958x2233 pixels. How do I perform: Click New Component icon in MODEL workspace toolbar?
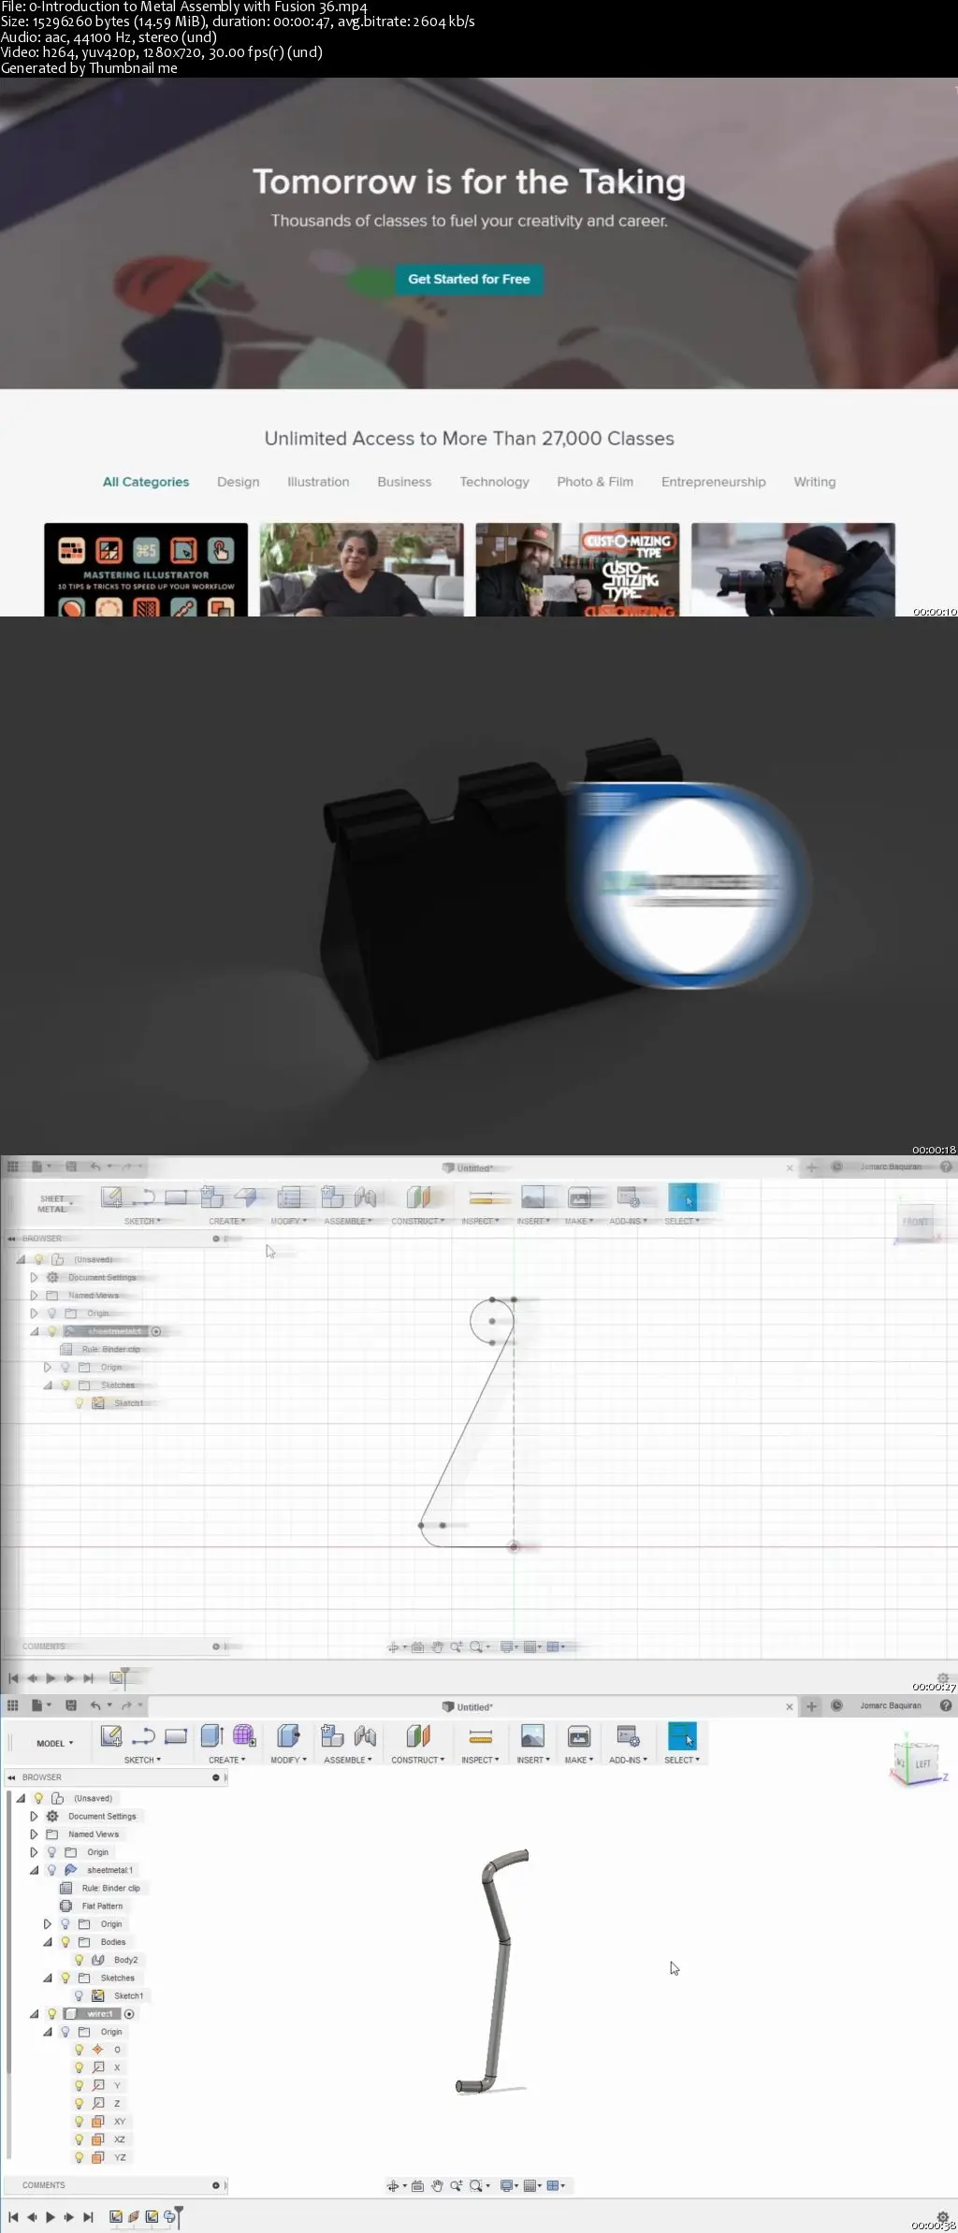(332, 1736)
